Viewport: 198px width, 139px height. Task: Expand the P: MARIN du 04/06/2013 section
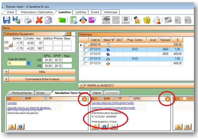pyautogui.click(x=81, y=86)
